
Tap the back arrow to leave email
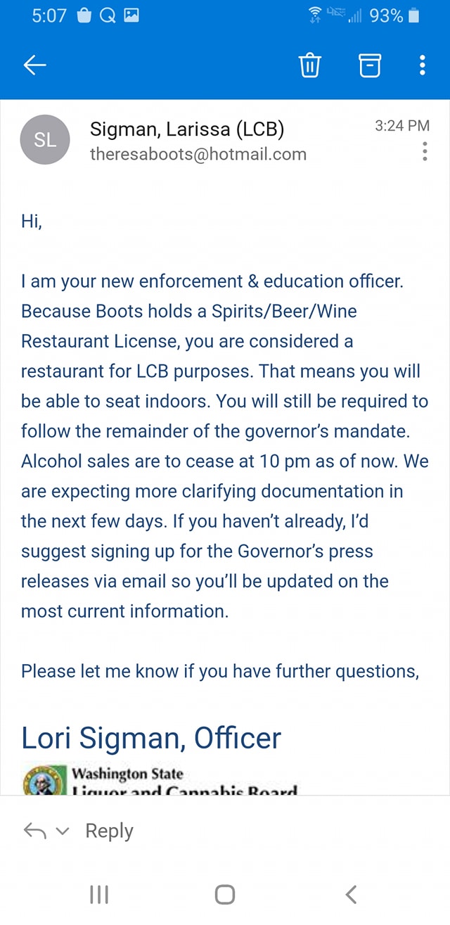[34, 65]
